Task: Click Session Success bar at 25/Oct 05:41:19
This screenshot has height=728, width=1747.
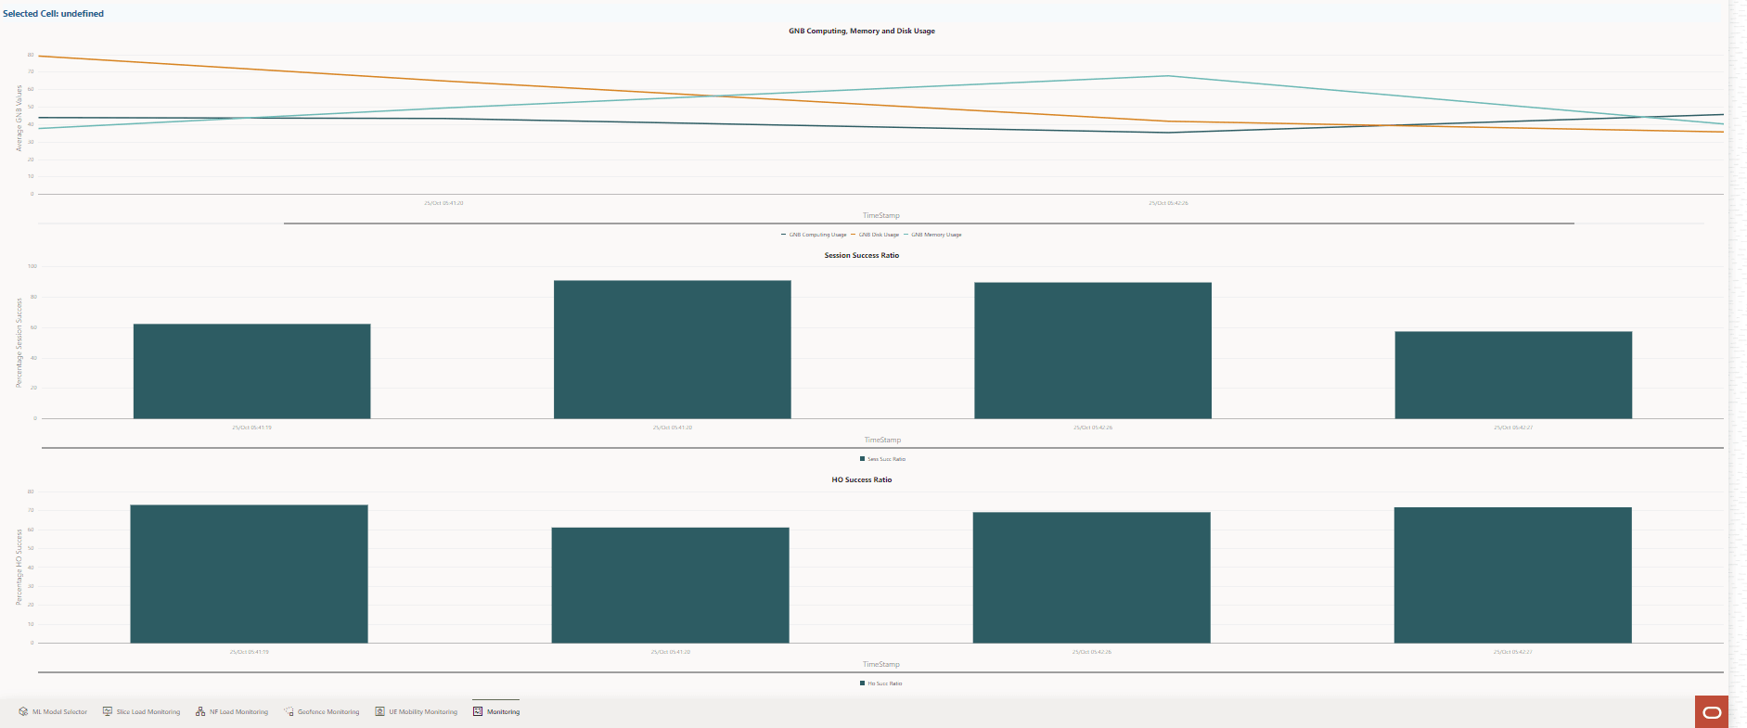Action: [x=251, y=371]
